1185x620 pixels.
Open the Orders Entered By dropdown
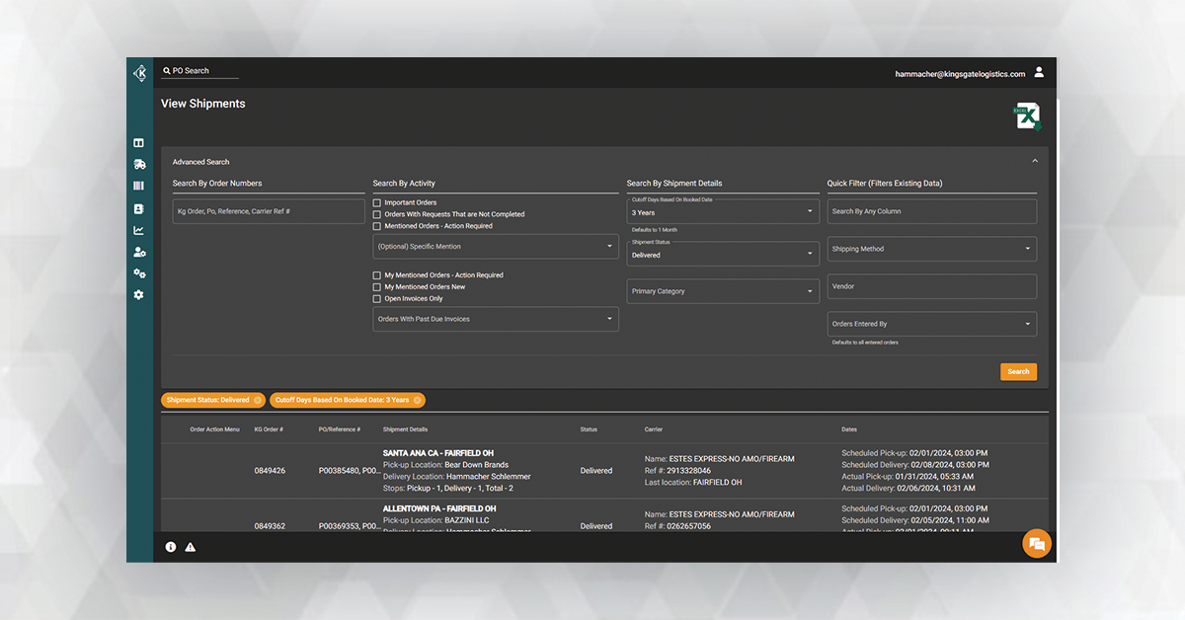point(932,324)
